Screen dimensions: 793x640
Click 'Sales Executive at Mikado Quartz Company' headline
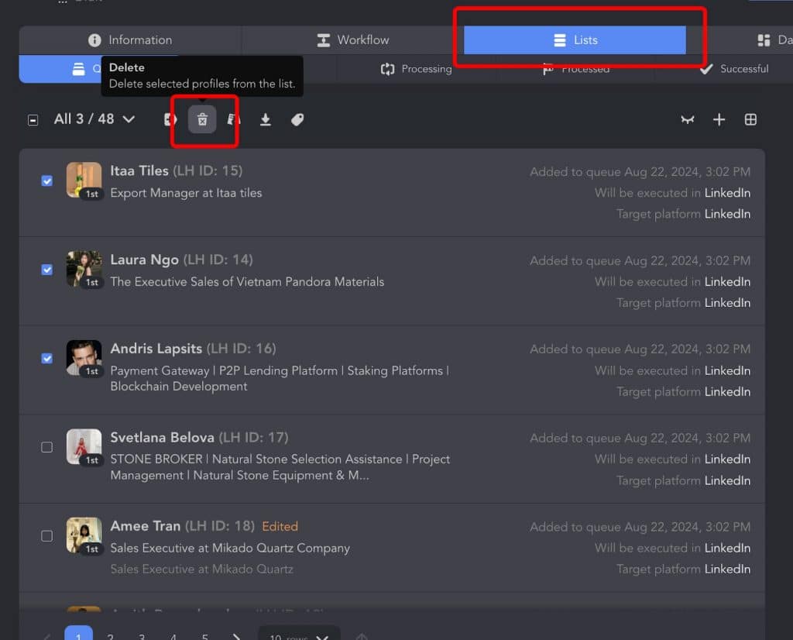[230, 549]
